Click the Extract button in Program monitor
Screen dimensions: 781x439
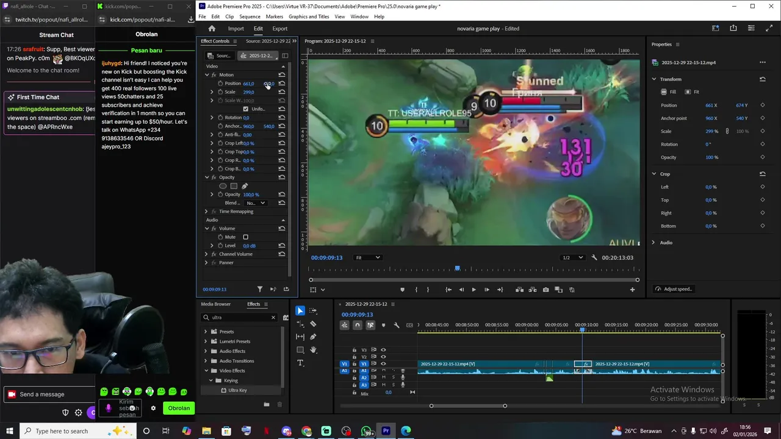[533, 290]
